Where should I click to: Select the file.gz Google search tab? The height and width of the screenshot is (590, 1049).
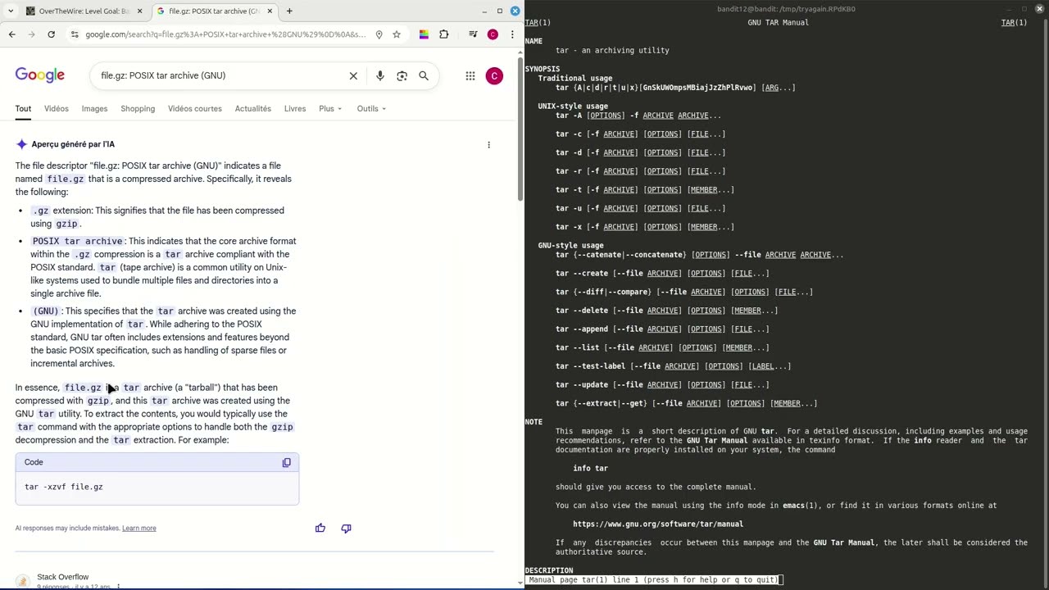(x=215, y=11)
